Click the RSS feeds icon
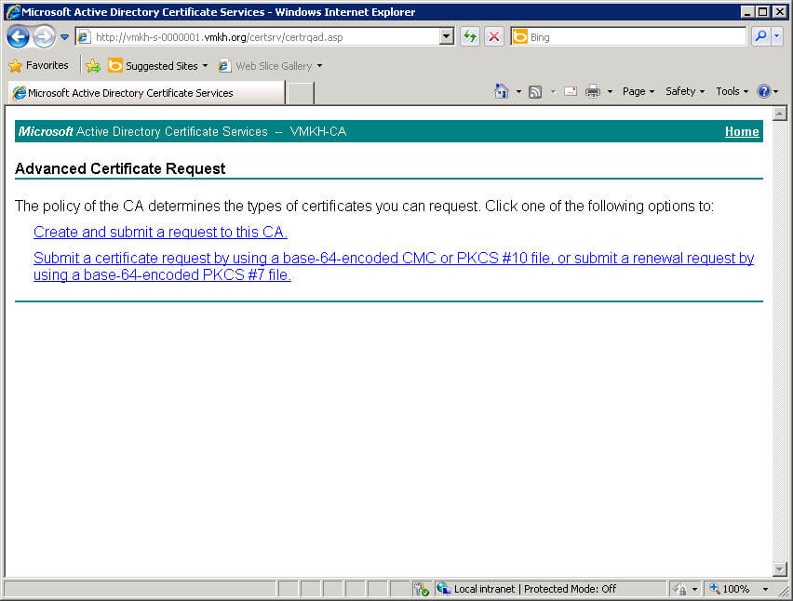793x601 pixels. (x=535, y=91)
